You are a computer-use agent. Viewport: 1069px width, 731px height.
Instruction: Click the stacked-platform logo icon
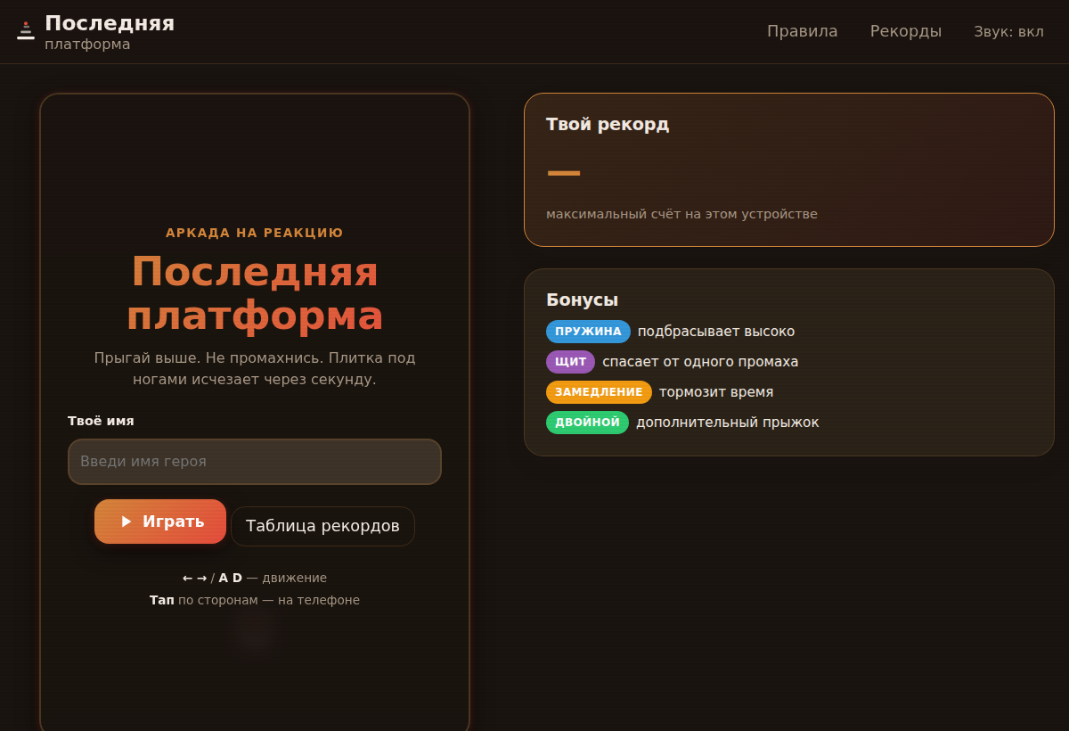(x=26, y=31)
